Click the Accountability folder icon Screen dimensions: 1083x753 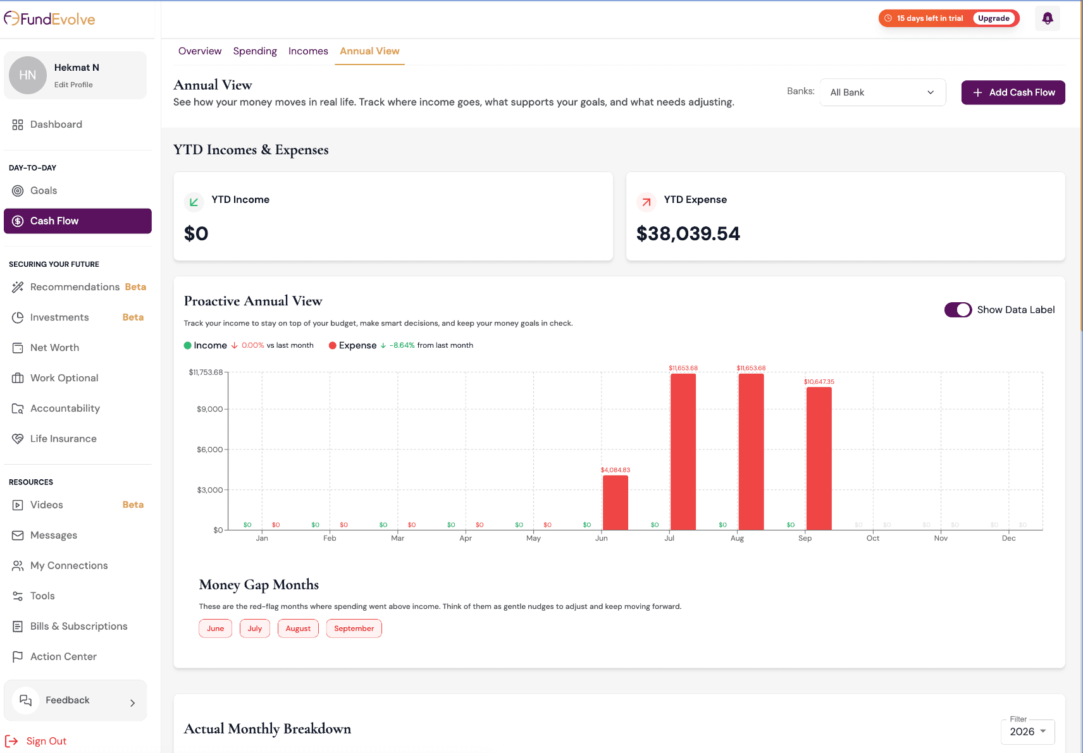tap(18, 408)
